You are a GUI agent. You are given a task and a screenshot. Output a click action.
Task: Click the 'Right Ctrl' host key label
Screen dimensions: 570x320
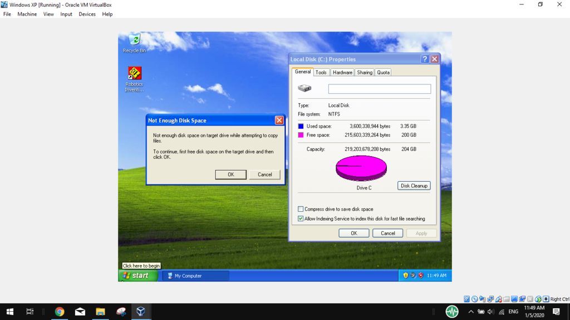pyautogui.click(x=560, y=299)
